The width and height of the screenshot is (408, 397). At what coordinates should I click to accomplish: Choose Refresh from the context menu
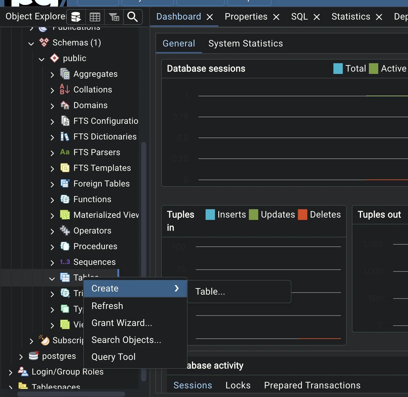(x=135, y=306)
